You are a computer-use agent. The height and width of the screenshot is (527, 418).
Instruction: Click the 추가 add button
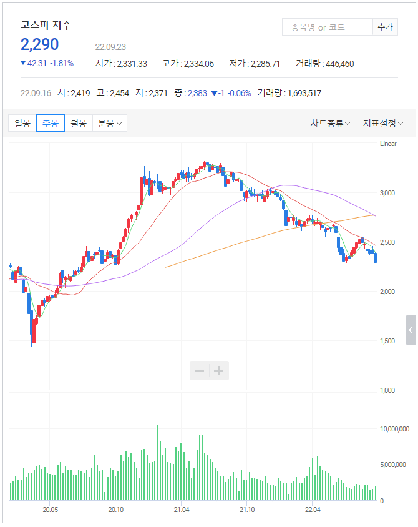tap(385, 27)
